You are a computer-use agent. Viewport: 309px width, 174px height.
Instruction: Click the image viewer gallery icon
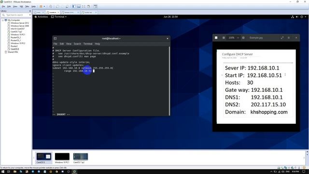tap(216, 38)
